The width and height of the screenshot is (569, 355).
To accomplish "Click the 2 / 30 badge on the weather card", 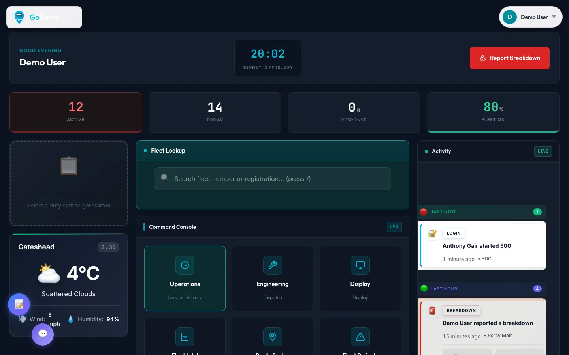I will pos(108,247).
